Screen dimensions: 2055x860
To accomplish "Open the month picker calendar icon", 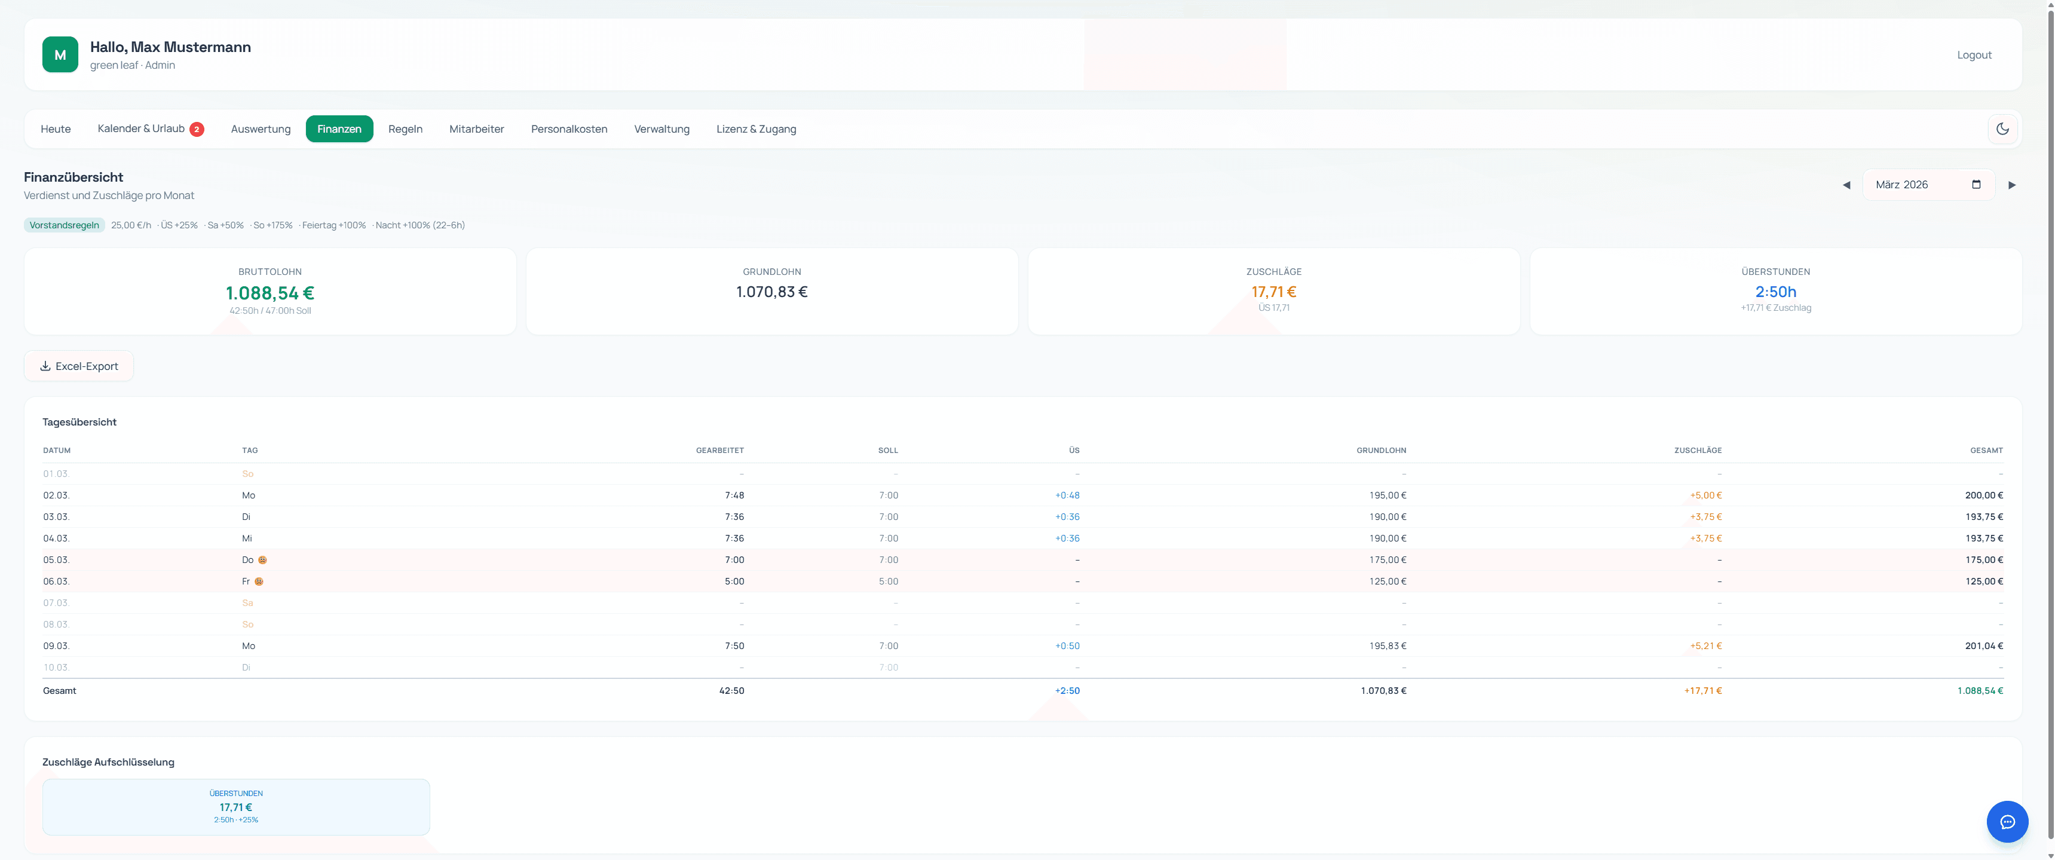I will (x=1976, y=184).
